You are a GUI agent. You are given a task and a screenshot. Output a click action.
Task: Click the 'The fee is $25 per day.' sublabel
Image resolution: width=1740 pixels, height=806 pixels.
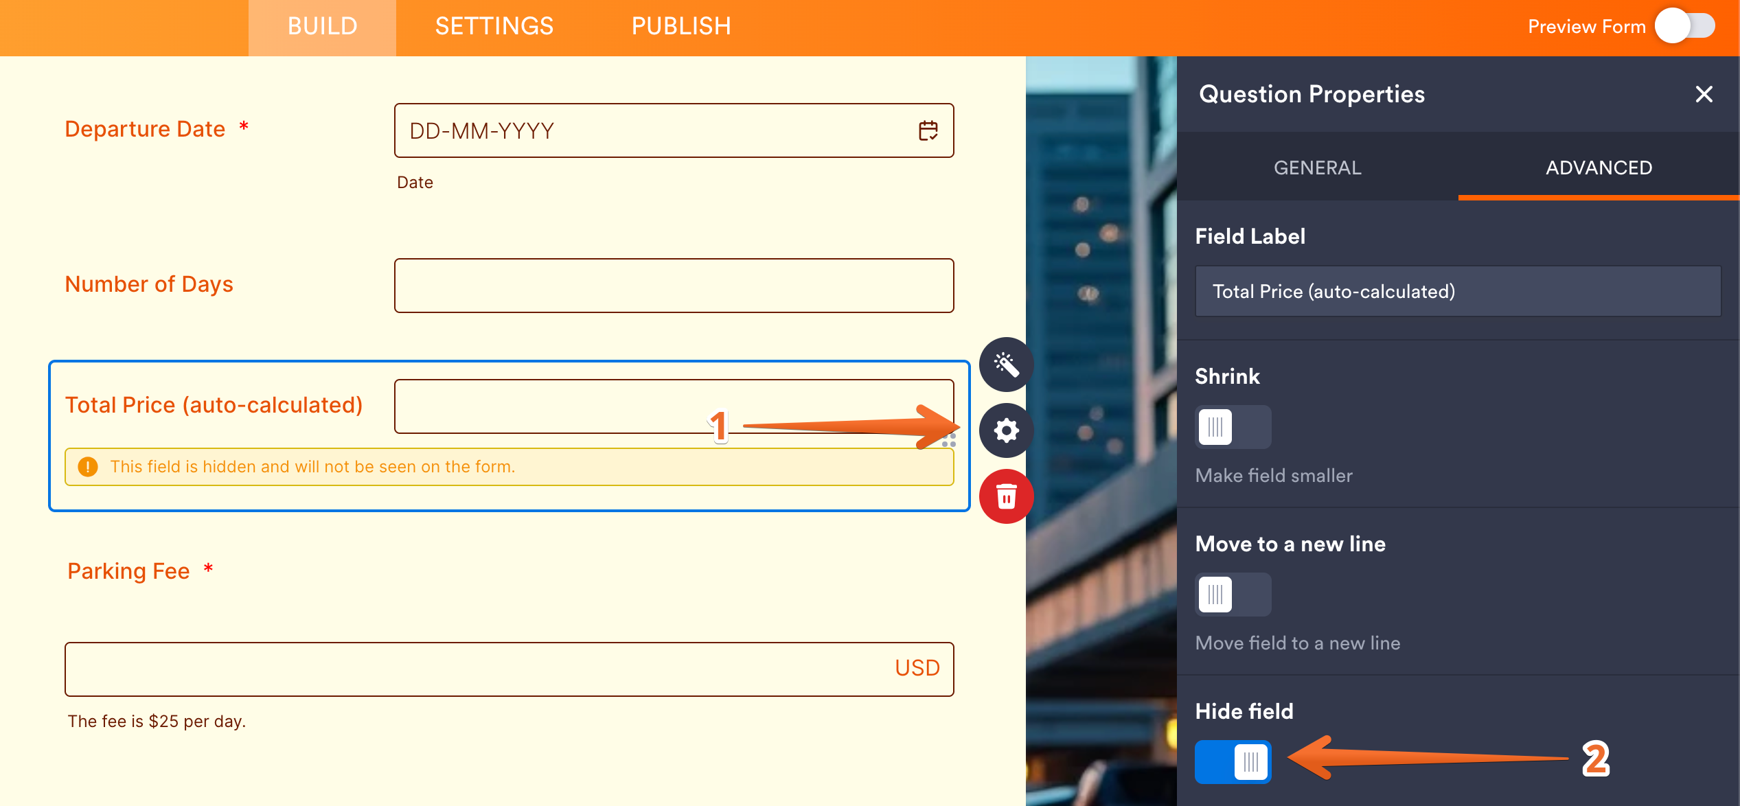pyautogui.click(x=157, y=722)
